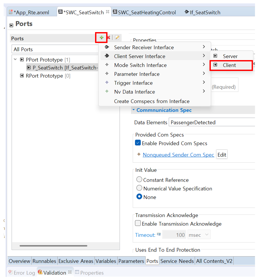Open the Nonqueued Sender Com Spec link

tap(179, 155)
